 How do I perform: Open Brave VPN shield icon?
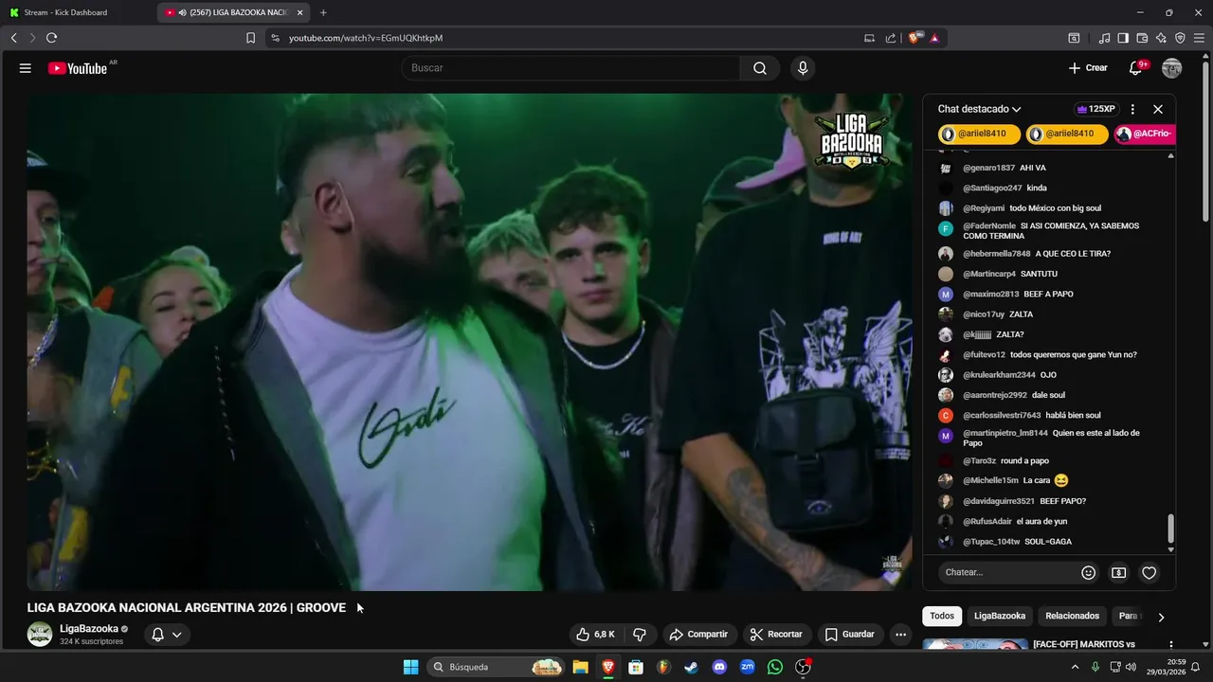pos(1180,38)
